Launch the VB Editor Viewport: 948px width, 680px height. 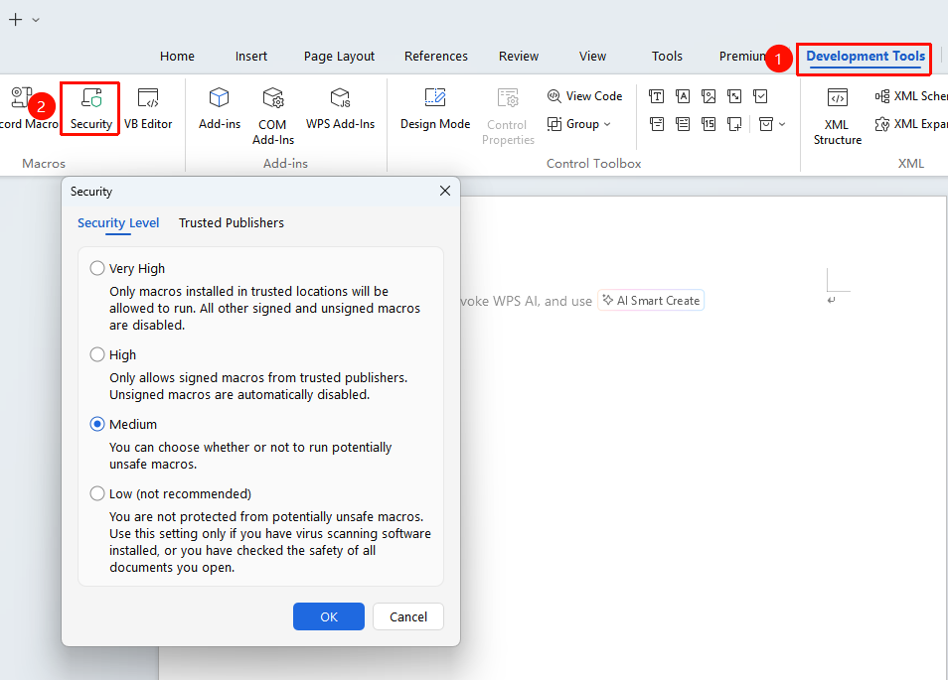tap(148, 109)
